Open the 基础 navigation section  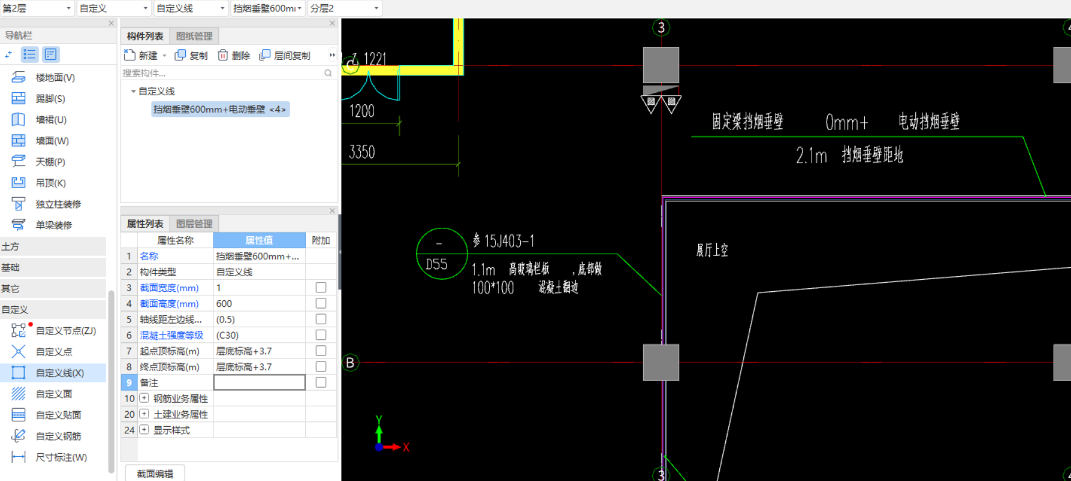pos(53,268)
